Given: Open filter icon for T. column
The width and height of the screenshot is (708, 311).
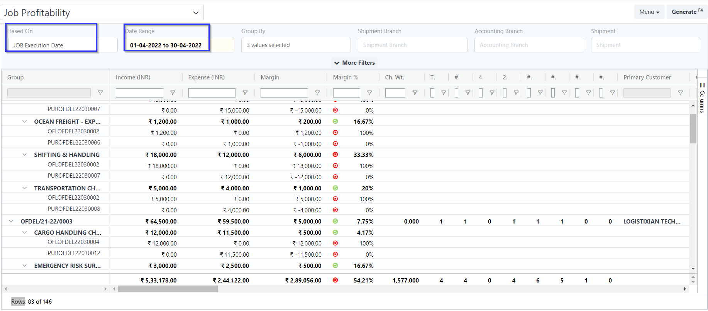Looking at the screenshot, I should point(444,93).
